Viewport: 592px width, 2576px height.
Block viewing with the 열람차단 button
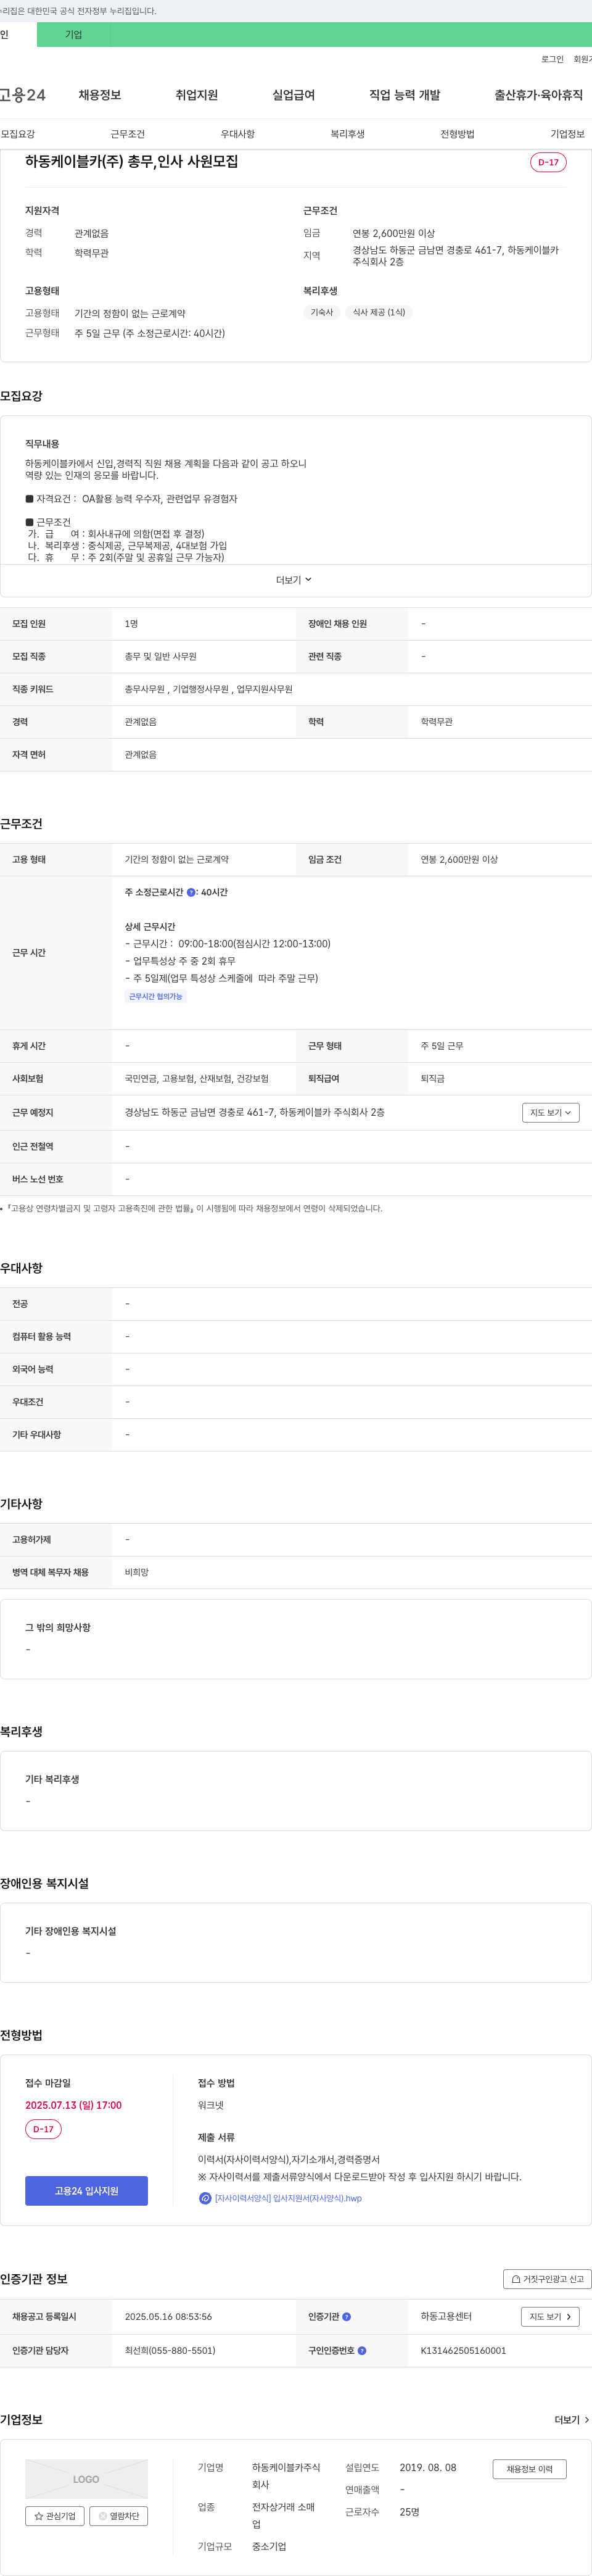(x=119, y=2515)
